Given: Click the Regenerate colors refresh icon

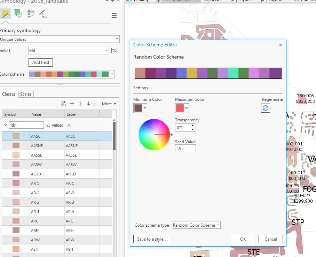Looking at the screenshot, I should point(266,108).
